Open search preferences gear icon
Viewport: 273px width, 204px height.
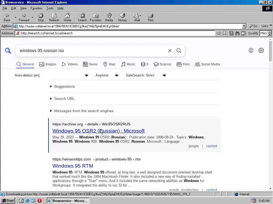pos(261,50)
